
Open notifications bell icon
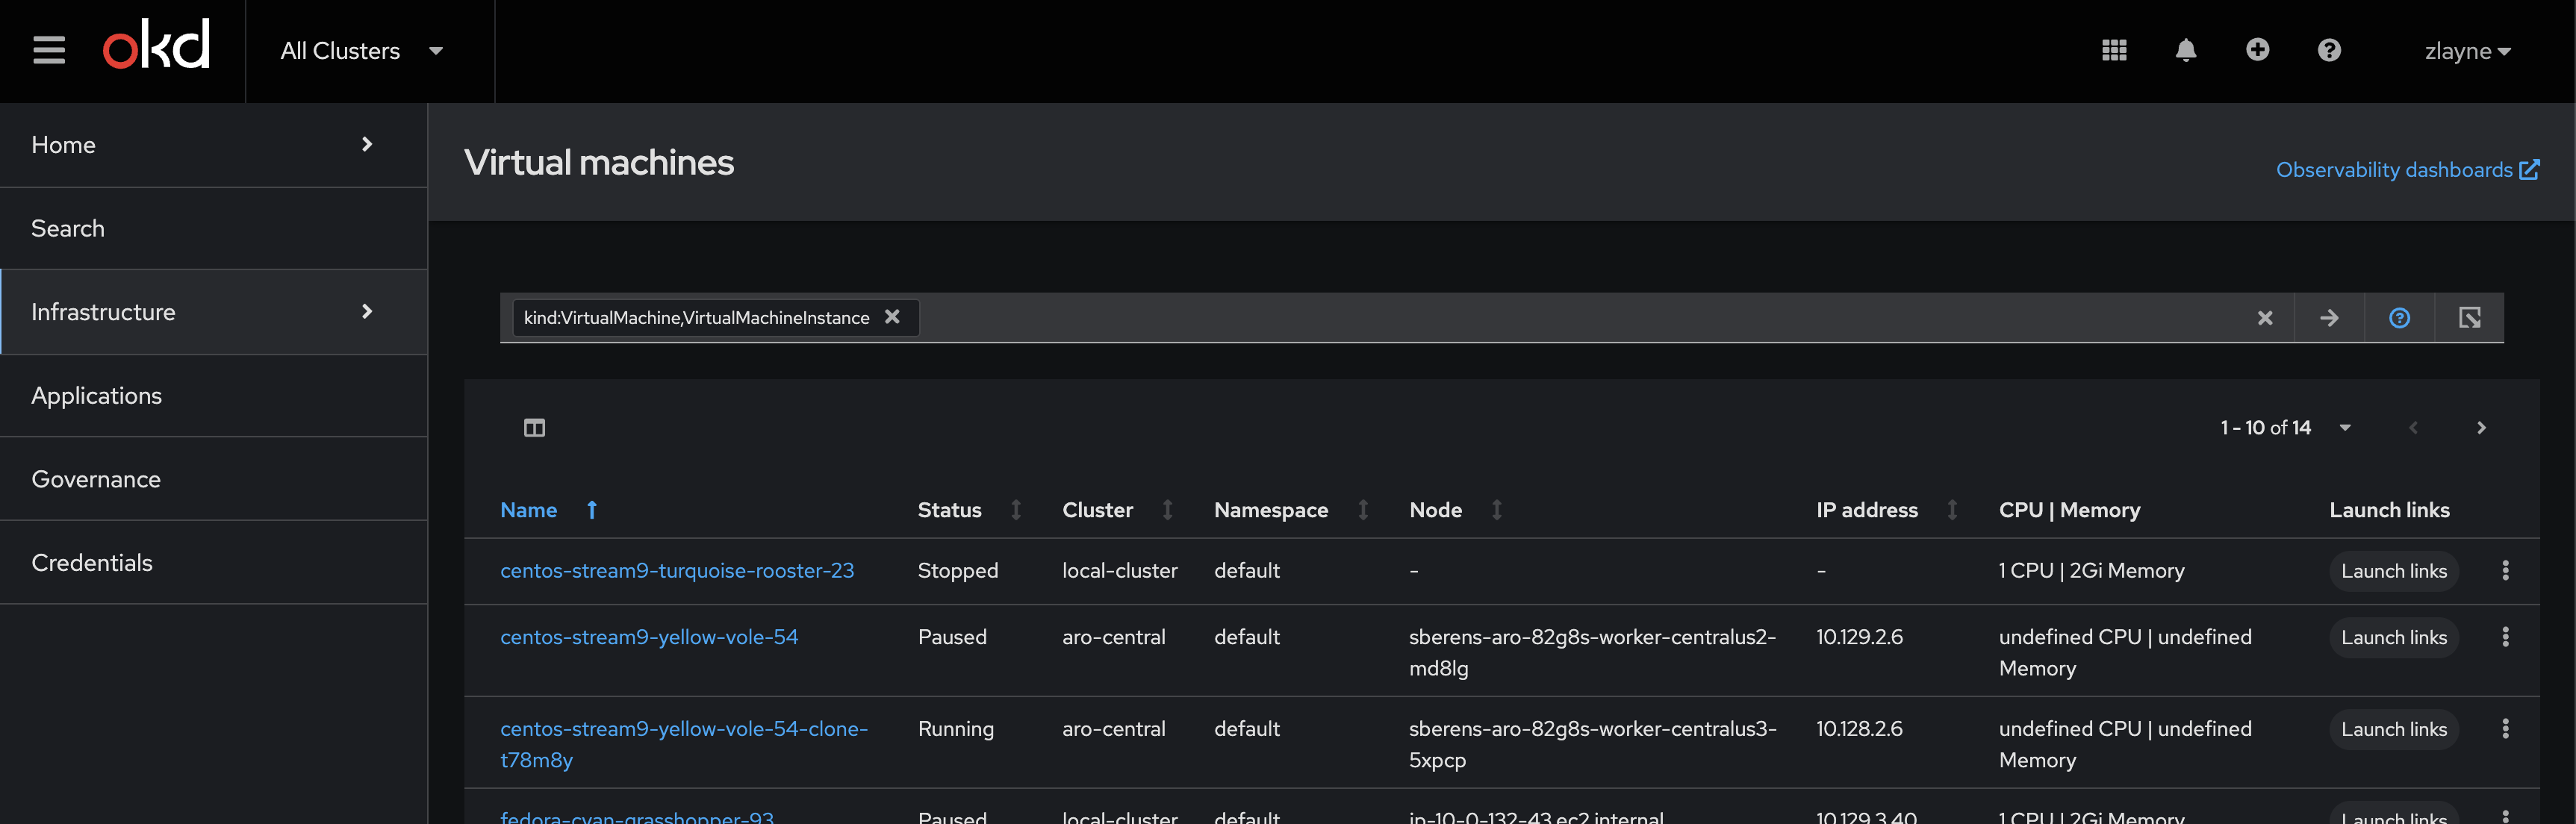[2186, 50]
